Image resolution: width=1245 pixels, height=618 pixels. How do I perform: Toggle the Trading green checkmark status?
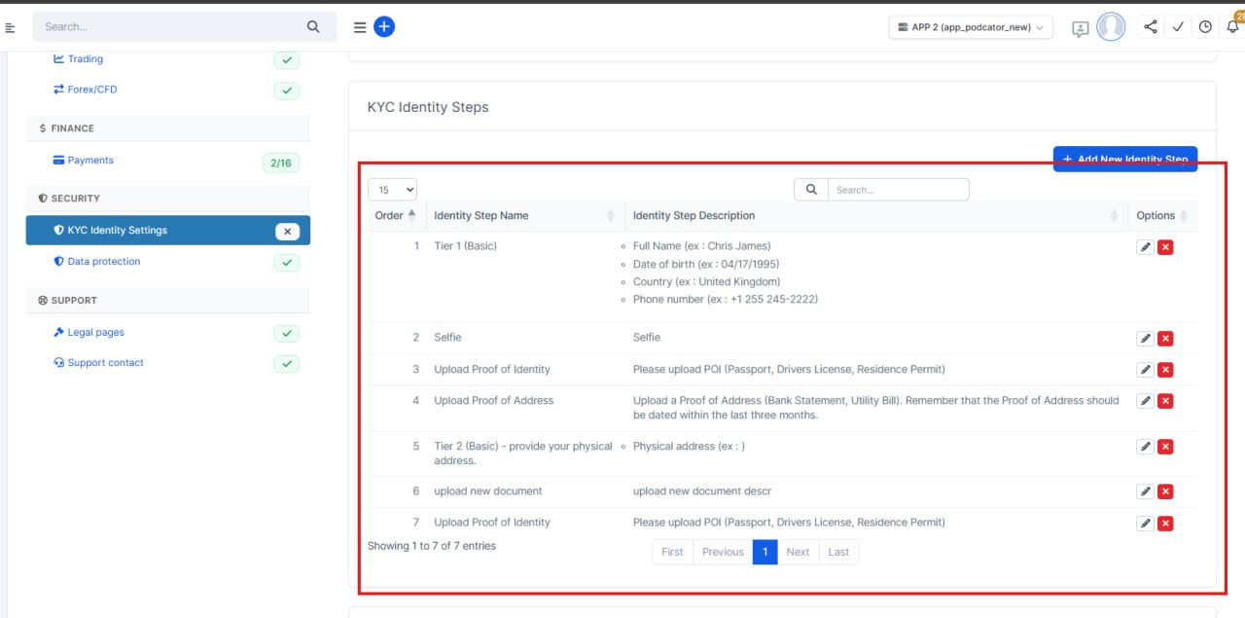click(287, 60)
